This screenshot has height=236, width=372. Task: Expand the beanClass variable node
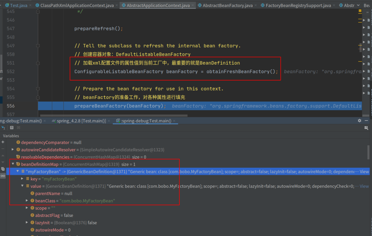[x=27, y=201]
